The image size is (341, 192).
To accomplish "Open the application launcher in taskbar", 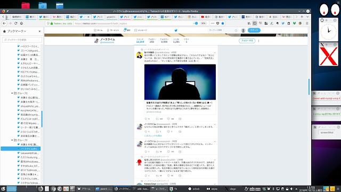I will coord(3,189).
